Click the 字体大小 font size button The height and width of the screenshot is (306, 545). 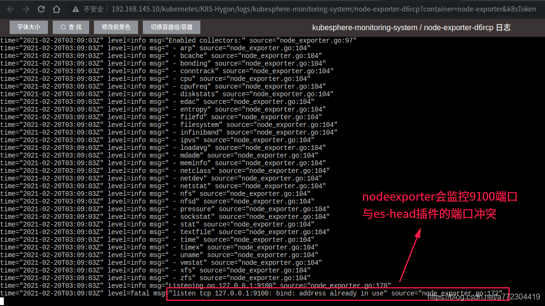[x=28, y=27]
